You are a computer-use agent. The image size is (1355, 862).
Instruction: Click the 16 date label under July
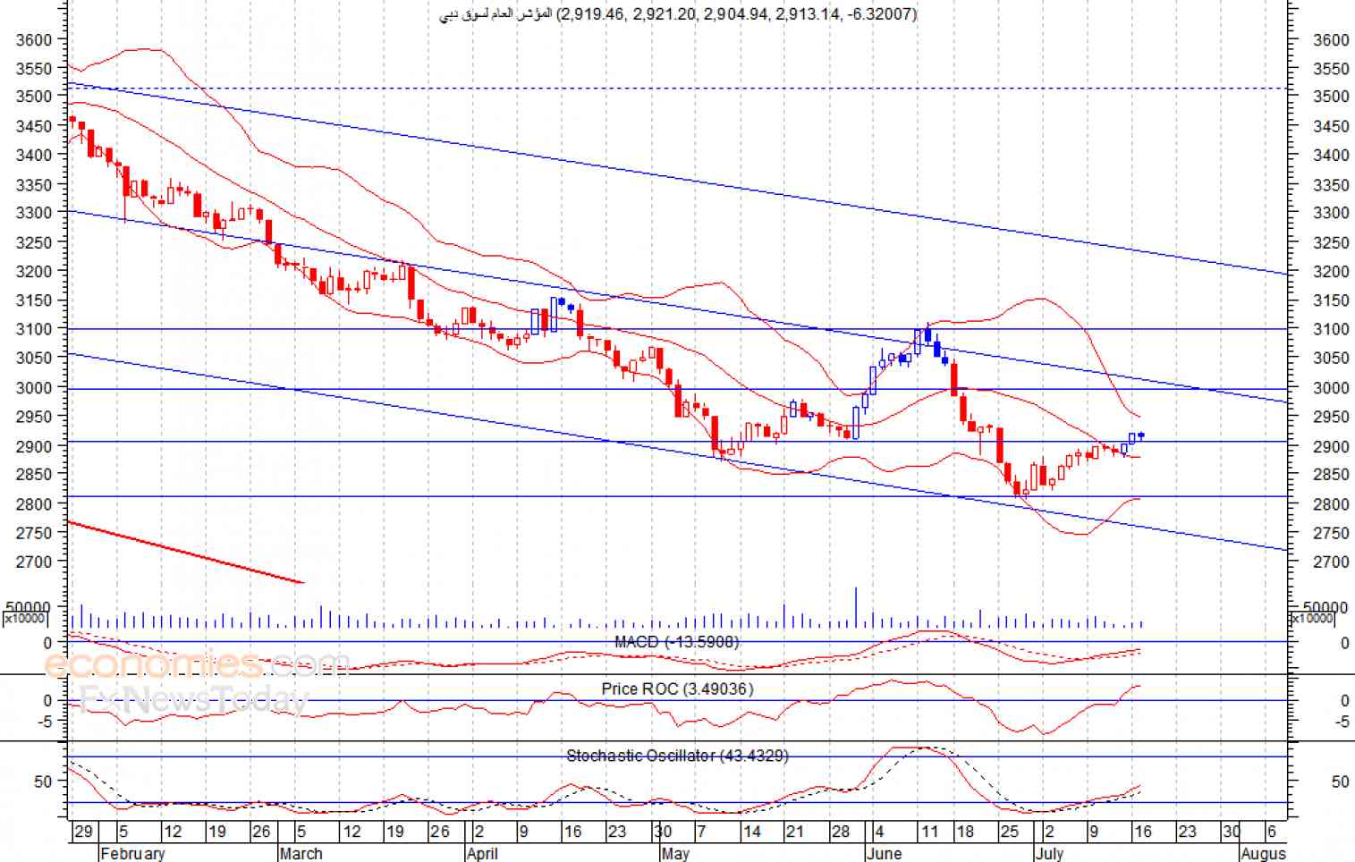pos(1142,832)
